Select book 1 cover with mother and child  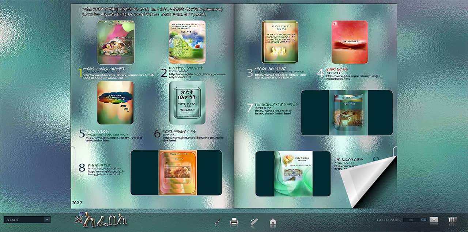[x=116, y=42]
